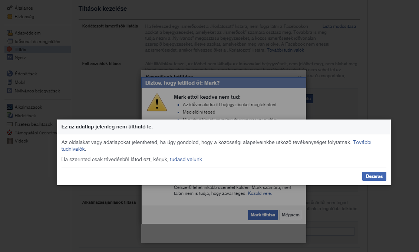Click the Nyelv language icon
This screenshot has height=252, width=419.
click(10, 57)
